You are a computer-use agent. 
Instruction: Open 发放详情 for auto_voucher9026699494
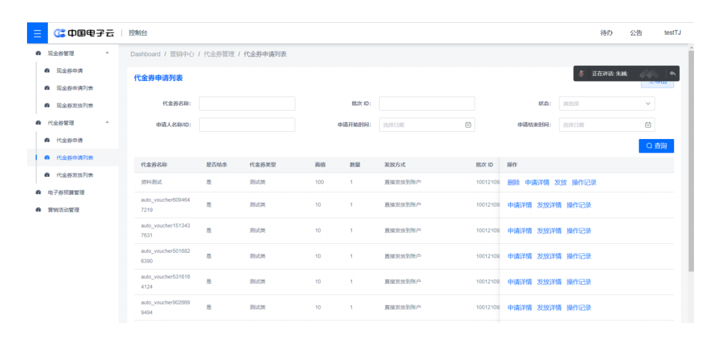(x=549, y=307)
